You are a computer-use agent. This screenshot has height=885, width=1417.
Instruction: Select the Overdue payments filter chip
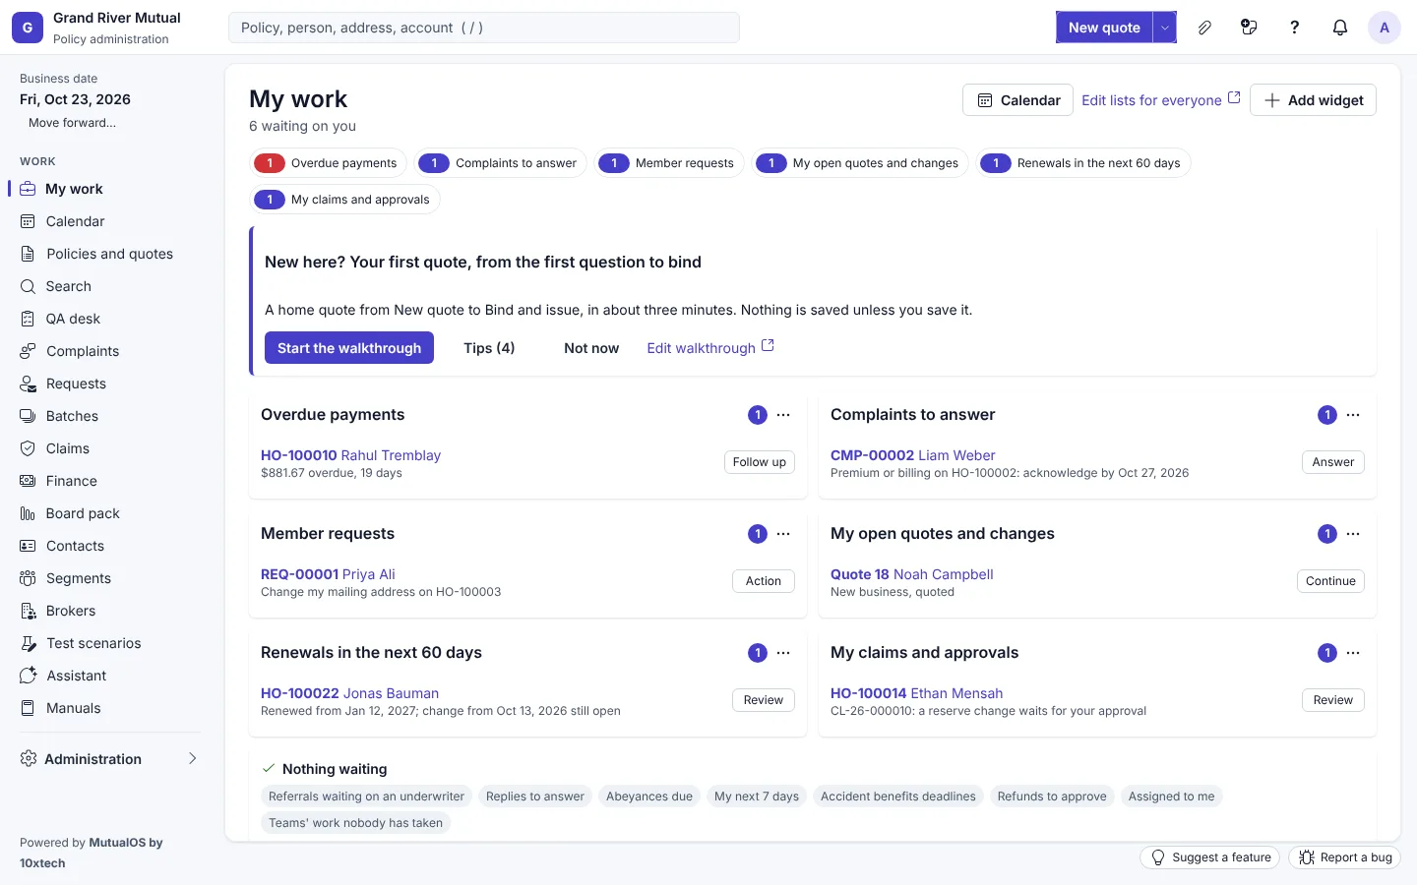329,163
